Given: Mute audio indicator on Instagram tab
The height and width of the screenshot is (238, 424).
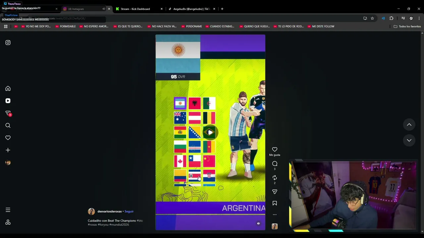Looking at the screenshot, I should tap(104, 9).
